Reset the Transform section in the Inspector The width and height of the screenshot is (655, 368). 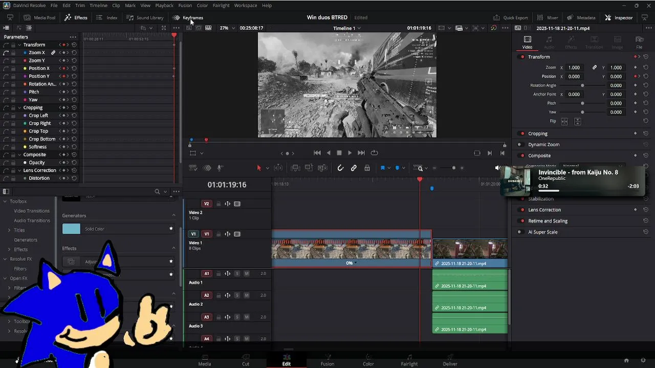coord(646,57)
